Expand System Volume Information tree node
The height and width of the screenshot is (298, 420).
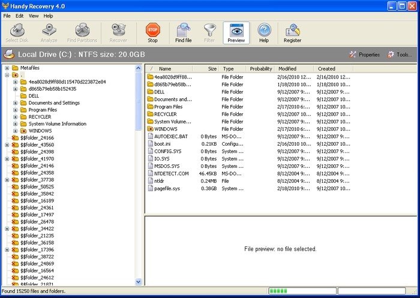click(x=15, y=124)
